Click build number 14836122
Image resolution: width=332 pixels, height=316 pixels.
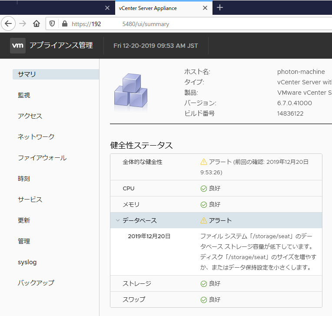click(290, 113)
